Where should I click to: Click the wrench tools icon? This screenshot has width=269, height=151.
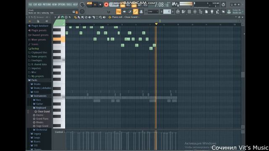coord(59,17)
